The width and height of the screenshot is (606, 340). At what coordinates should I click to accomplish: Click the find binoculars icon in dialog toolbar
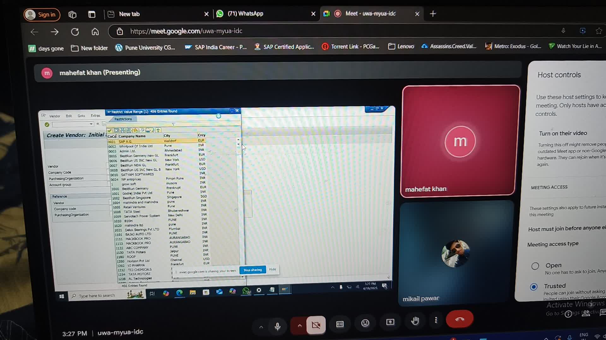(123, 130)
